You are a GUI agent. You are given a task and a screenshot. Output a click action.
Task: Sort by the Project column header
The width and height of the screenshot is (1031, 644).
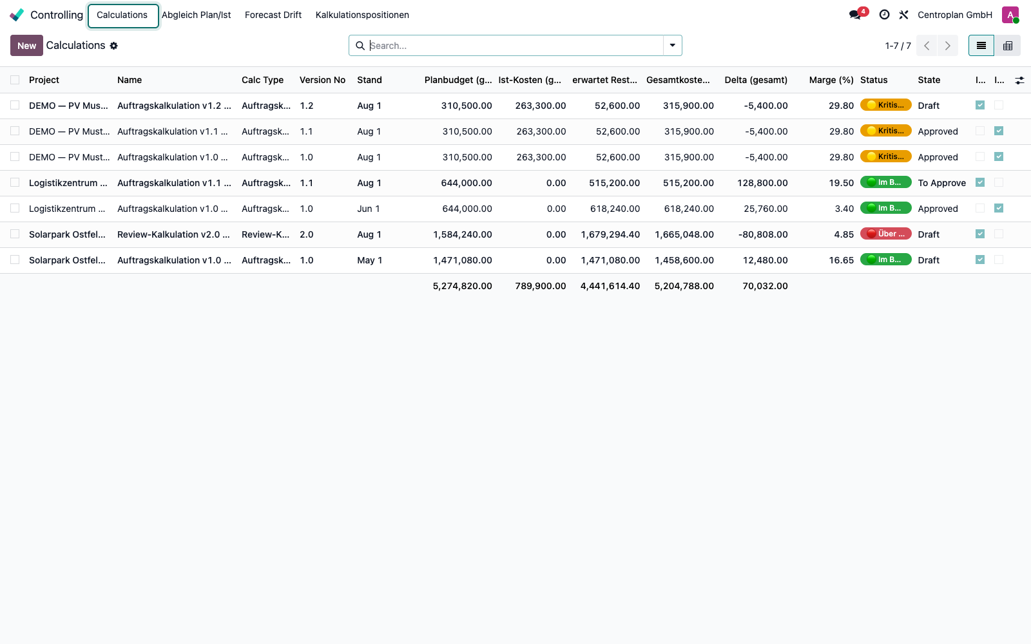(x=44, y=80)
